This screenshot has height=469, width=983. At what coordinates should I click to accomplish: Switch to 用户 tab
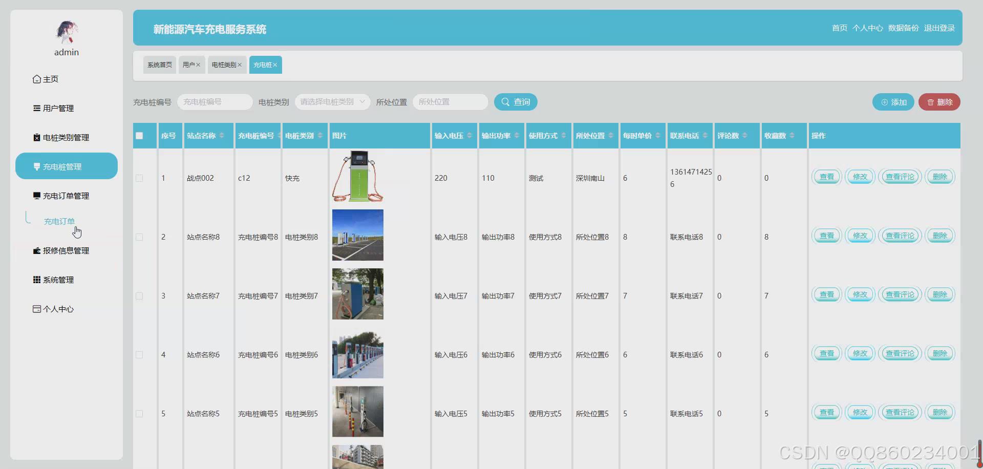tap(188, 65)
